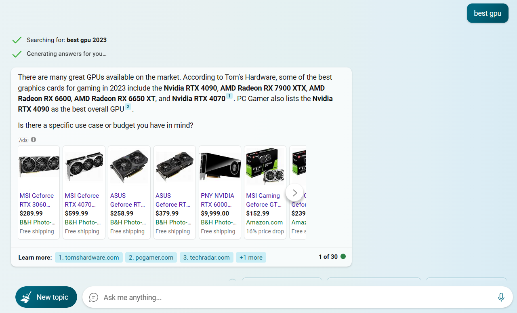Open citation superscript 2 after best overall GPU
This screenshot has width=517, height=313.
click(128, 107)
